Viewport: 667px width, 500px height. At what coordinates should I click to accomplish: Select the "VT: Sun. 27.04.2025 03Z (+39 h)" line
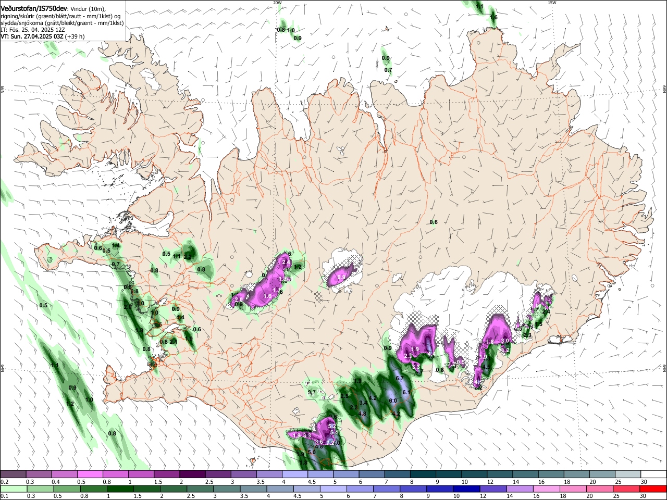42,36
